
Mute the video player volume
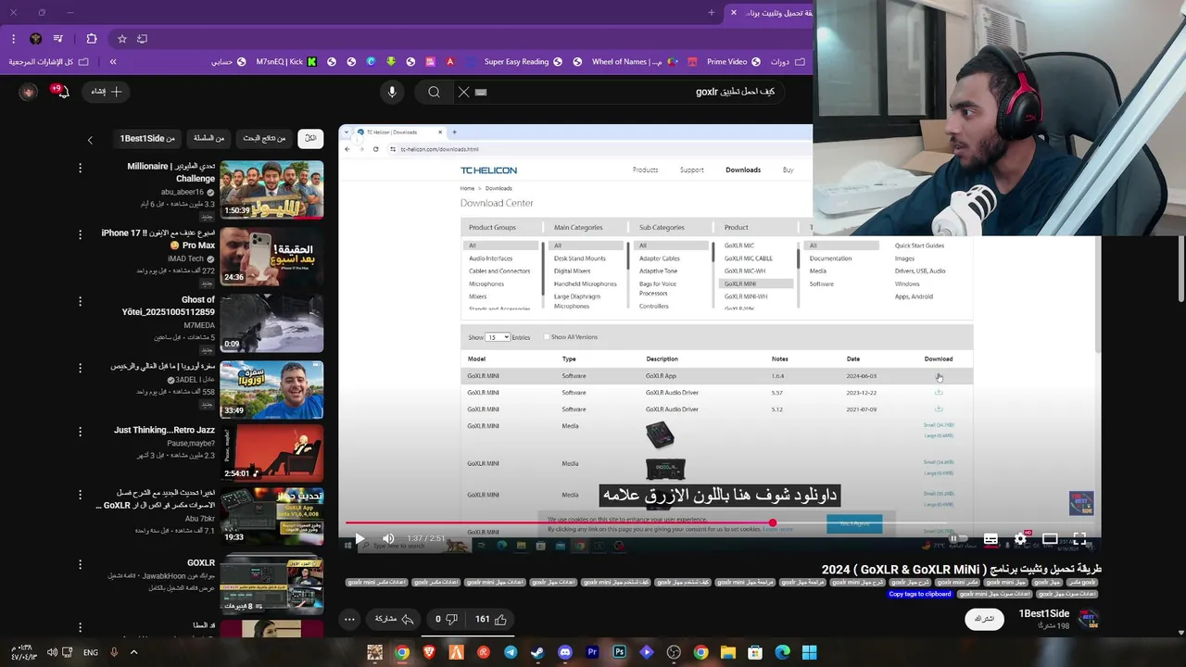388,538
